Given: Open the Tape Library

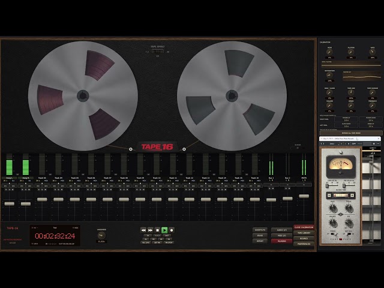Looking at the screenshot, I should coord(304,233).
